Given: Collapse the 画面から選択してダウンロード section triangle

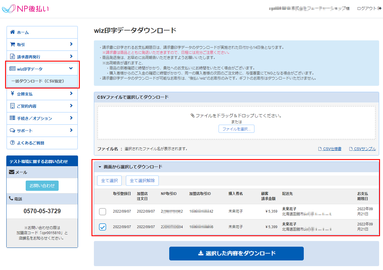Looking at the screenshot, I should pyautogui.click(x=100, y=167).
